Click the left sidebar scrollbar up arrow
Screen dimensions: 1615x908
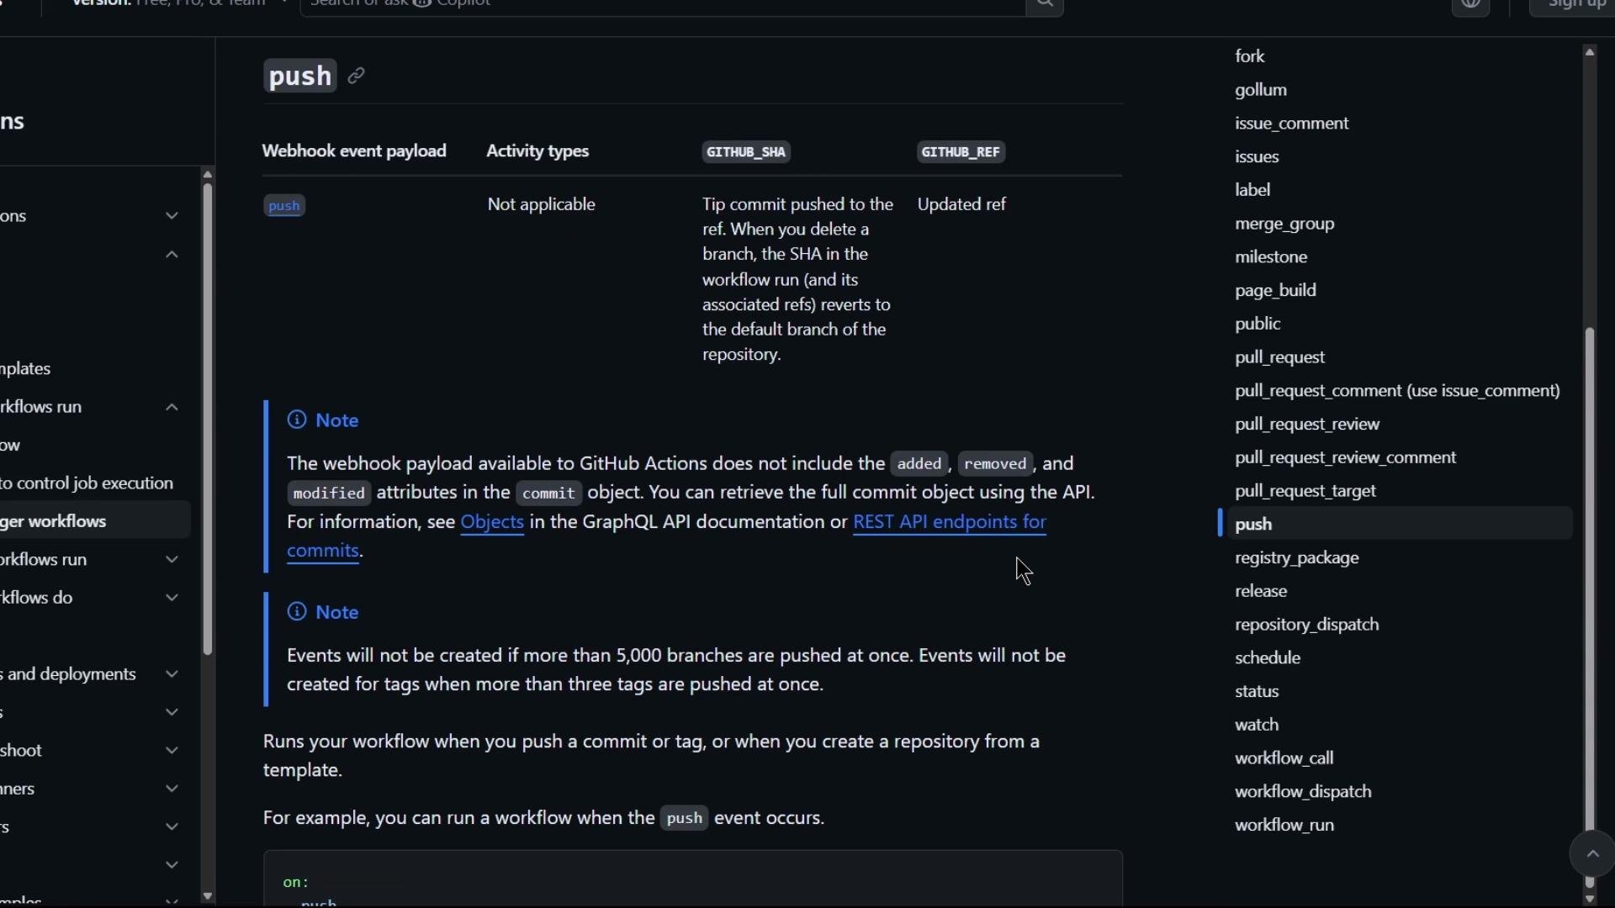click(x=208, y=174)
